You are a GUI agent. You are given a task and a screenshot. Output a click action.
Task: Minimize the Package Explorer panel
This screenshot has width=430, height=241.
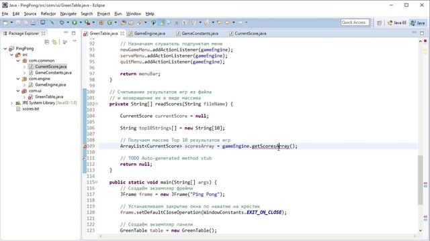pos(66,33)
